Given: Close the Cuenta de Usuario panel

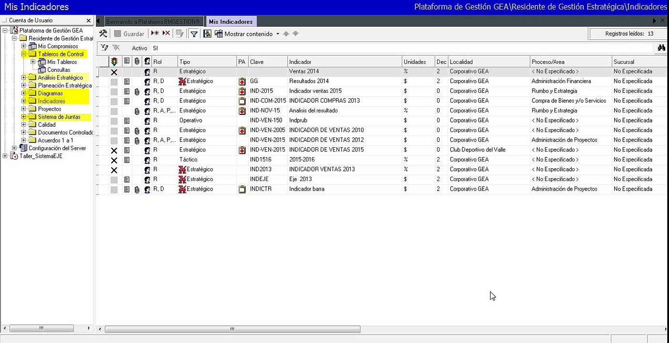Looking at the screenshot, I should pyautogui.click(x=88, y=20).
